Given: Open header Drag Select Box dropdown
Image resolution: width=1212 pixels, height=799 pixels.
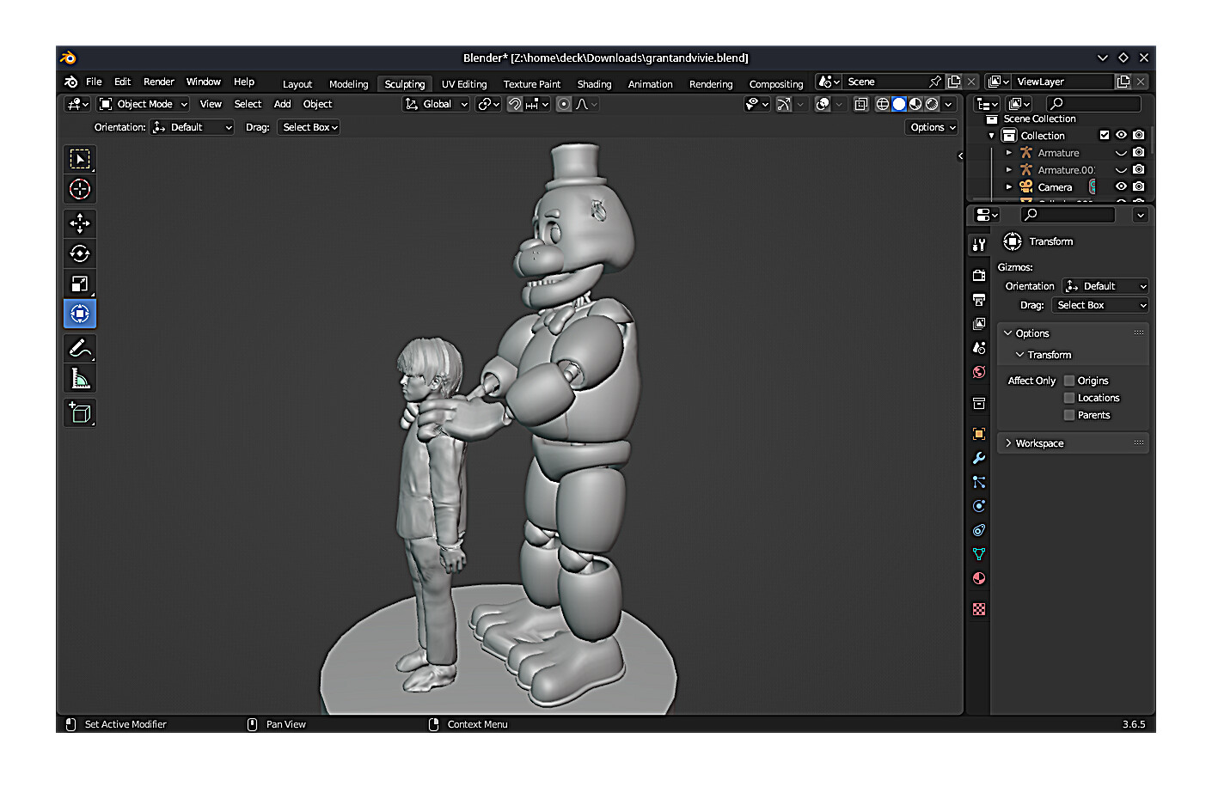Looking at the screenshot, I should coord(309,127).
